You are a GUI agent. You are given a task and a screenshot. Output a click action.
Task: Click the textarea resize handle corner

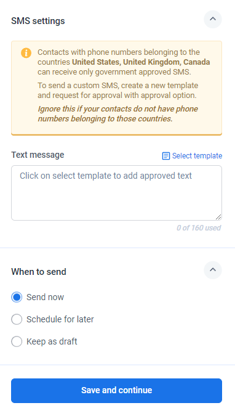pos(218,217)
